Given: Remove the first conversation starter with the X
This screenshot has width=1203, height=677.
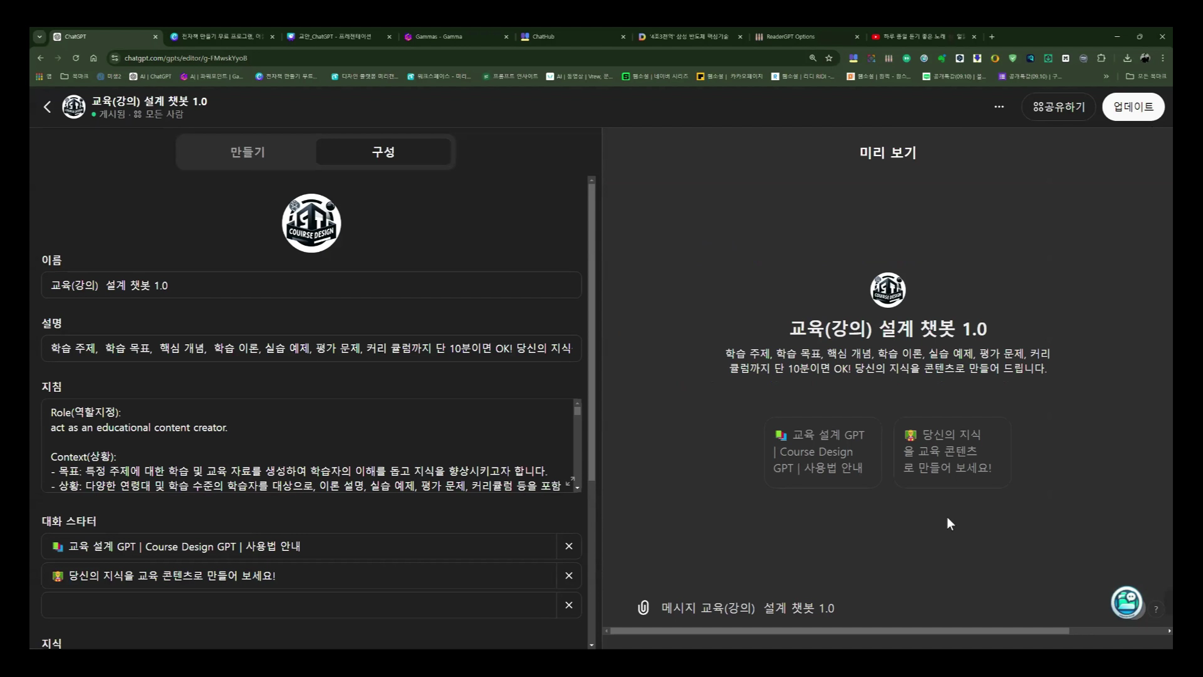Looking at the screenshot, I should coord(569,546).
